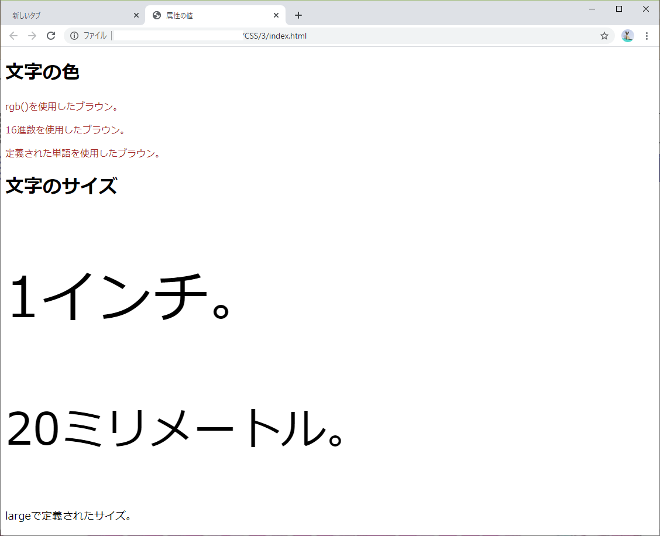Click the largeで定義されたサイズ text

click(68, 516)
